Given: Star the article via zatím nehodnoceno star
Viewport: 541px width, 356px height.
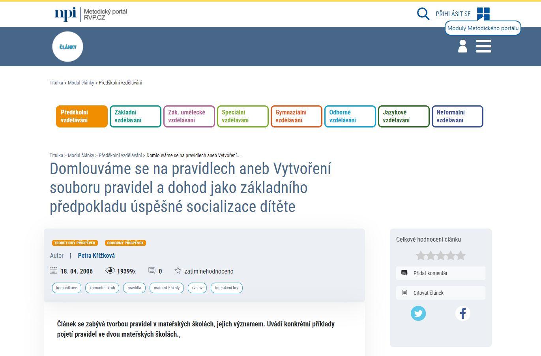Looking at the screenshot, I should [178, 271].
